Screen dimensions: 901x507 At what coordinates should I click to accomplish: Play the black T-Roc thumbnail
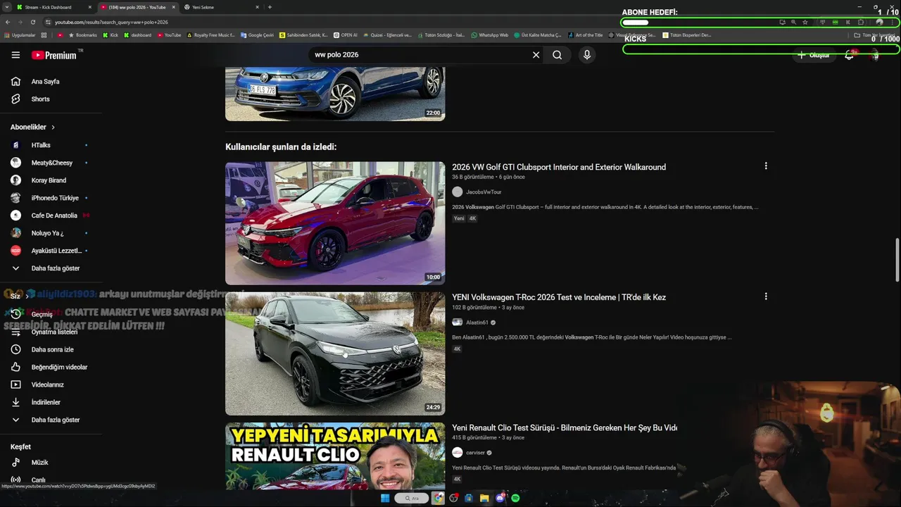tap(335, 353)
